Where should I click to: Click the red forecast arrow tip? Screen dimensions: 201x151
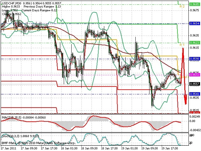(x=186, y=103)
